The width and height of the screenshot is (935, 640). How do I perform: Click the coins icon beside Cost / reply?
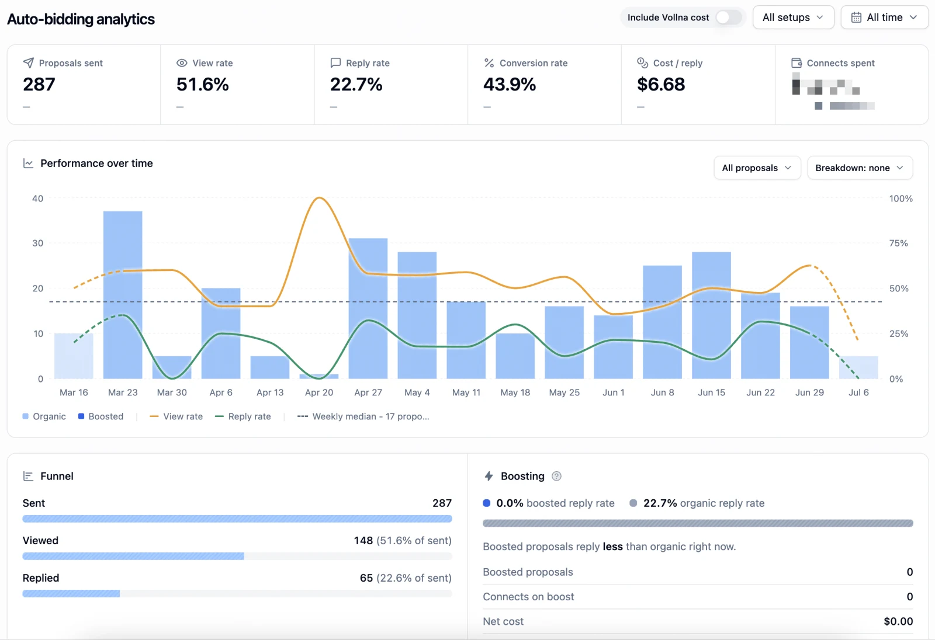(x=642, y=62)
